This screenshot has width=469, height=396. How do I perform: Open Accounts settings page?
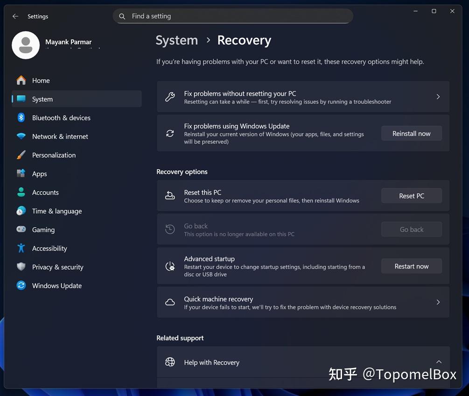coord(77,193)
